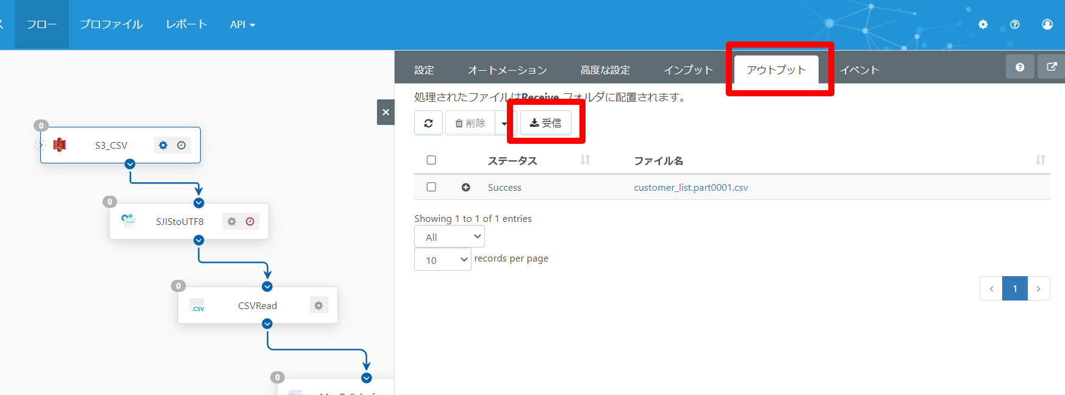Switch to the 設定 tab
This screenshot has height=395, width=1065.
pyautogui.click(x=424, y=69)
